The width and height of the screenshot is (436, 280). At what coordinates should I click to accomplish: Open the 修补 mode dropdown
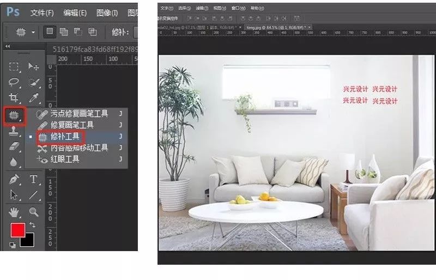tap(136, 32)
